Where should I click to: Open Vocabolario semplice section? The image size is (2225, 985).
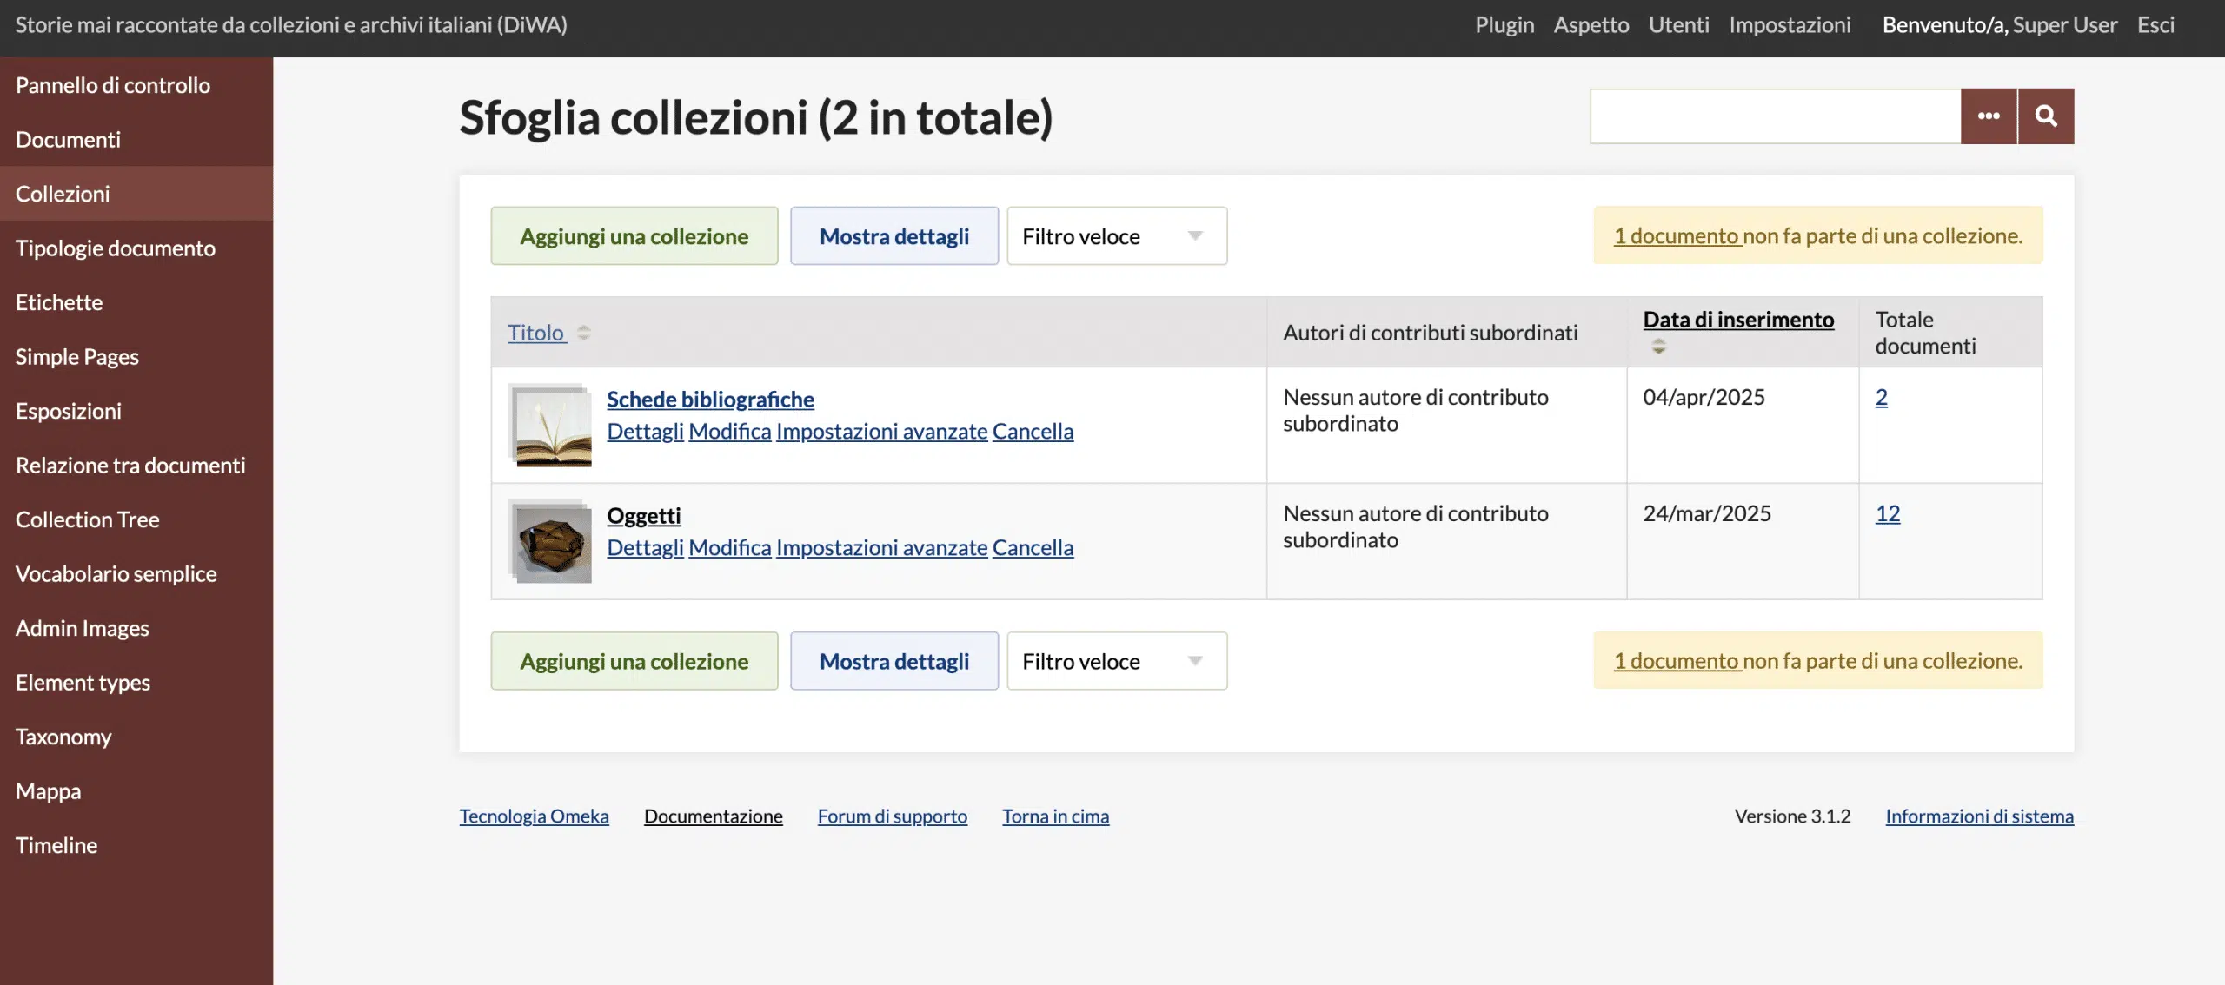click(136, 573)
